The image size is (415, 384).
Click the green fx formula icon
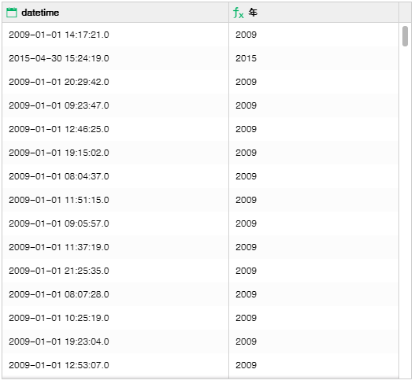pos(238,13)
